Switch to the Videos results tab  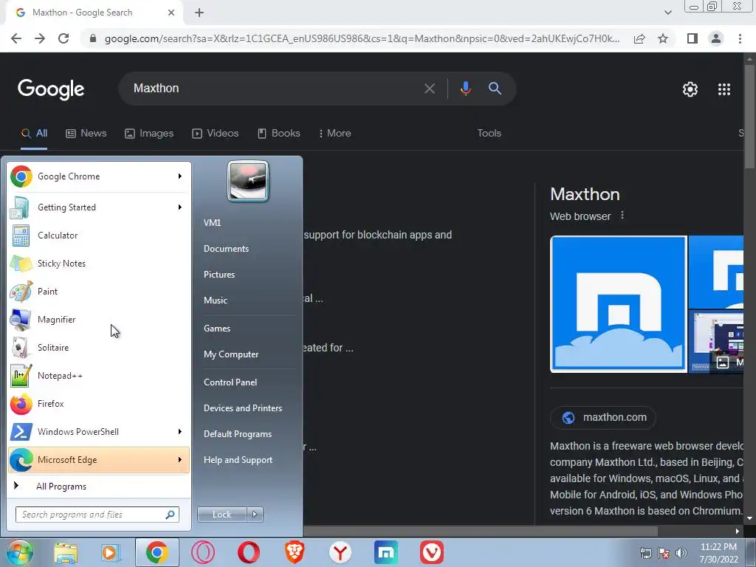215,133
